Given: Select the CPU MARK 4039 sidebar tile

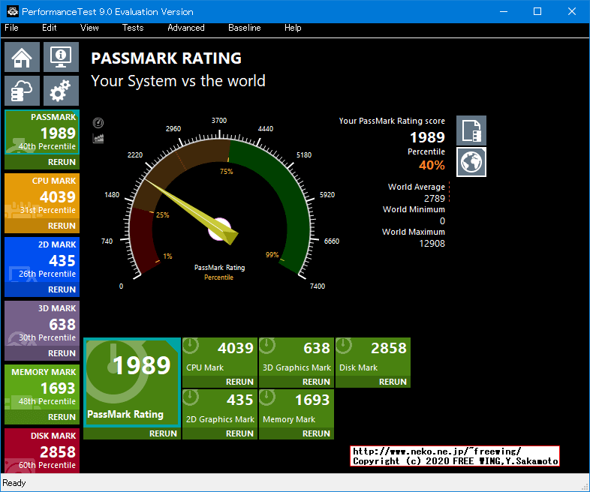Looking at the screenshot, I should click(42, 196).
